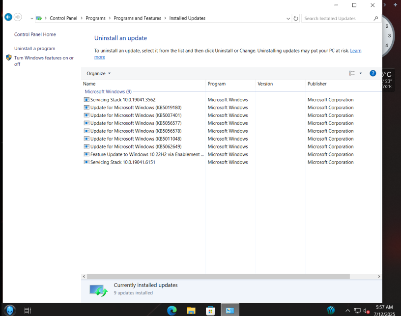
Task: Click the shield icon beside Windows features
Action: pyautogui.click(x=9, y=58)
